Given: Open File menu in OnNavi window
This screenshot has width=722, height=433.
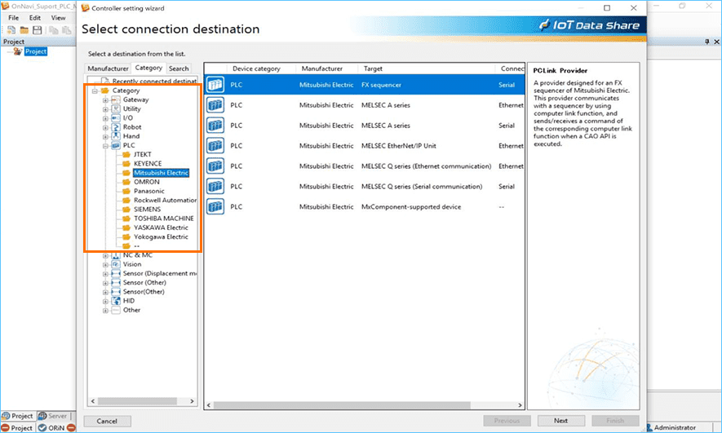Looking at the screenshot, I should point(14,17).
